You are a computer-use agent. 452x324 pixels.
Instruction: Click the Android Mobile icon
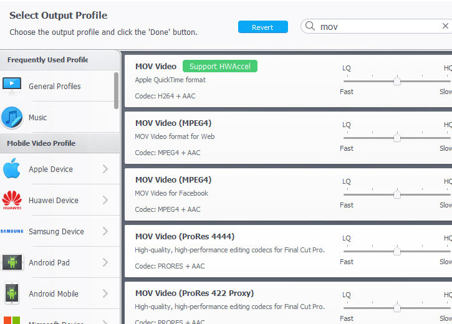[x=12, y=293]
